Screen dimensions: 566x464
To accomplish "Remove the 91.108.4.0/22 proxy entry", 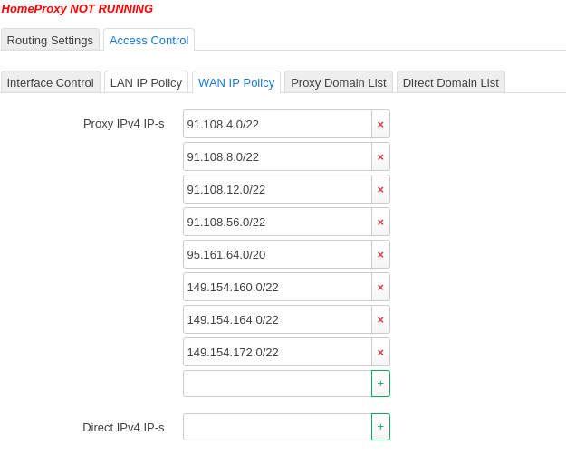I will coord(380,124).
